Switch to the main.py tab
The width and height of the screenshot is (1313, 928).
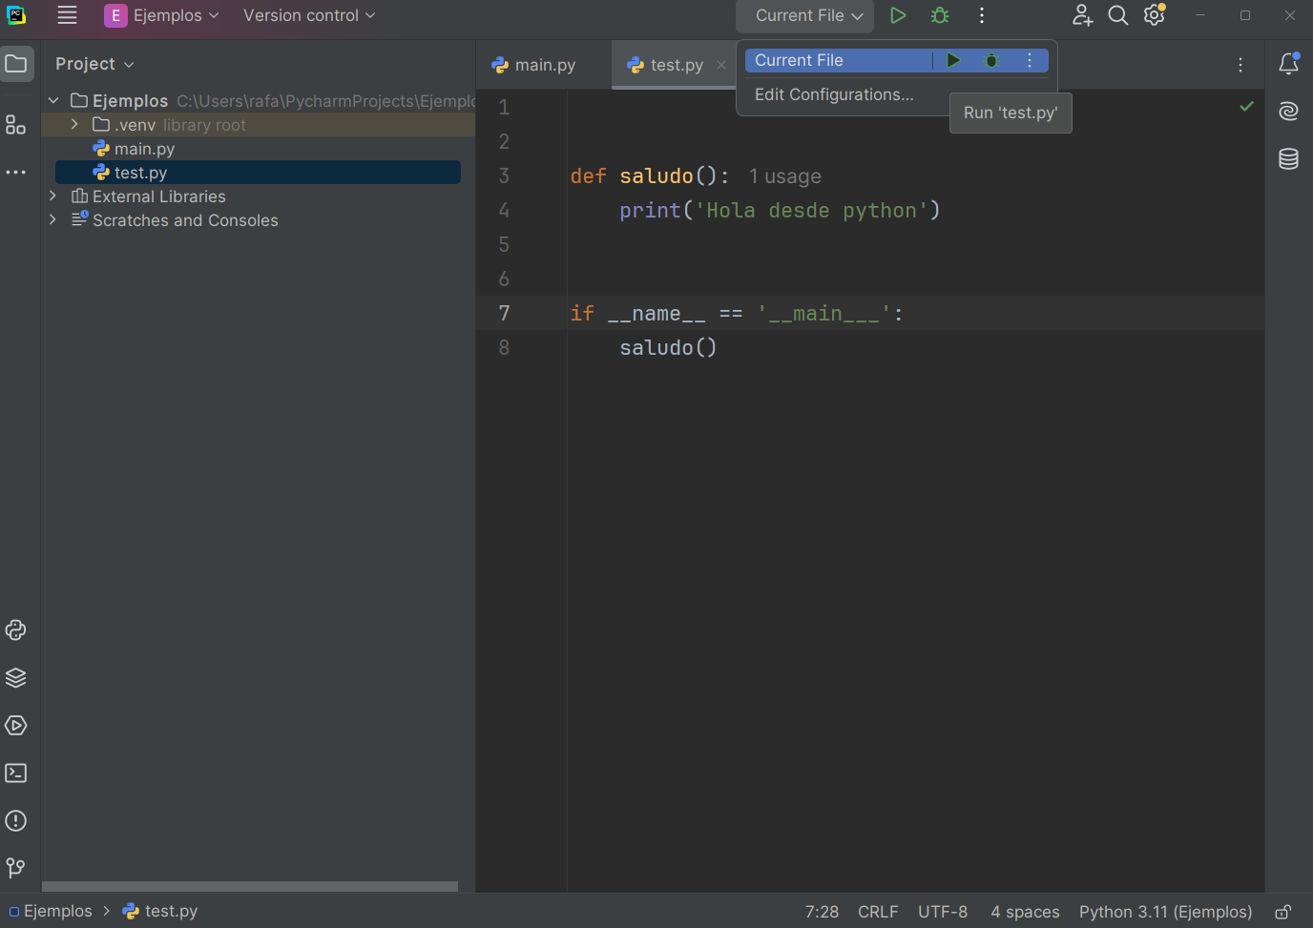pos(542,65)
